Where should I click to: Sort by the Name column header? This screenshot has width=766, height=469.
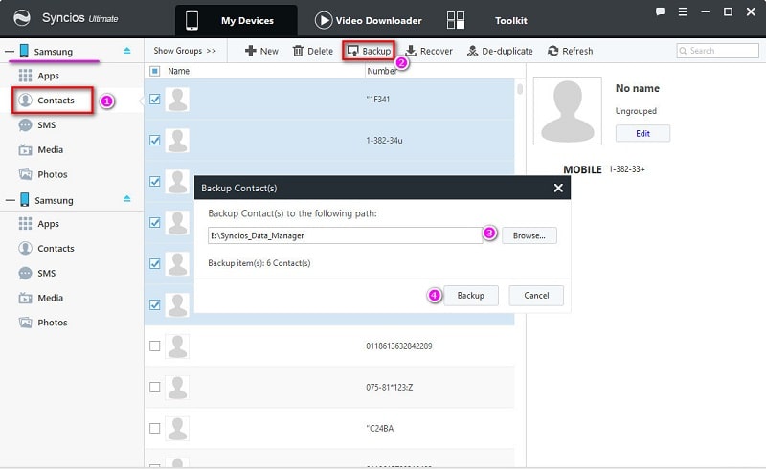coord(178,71)
